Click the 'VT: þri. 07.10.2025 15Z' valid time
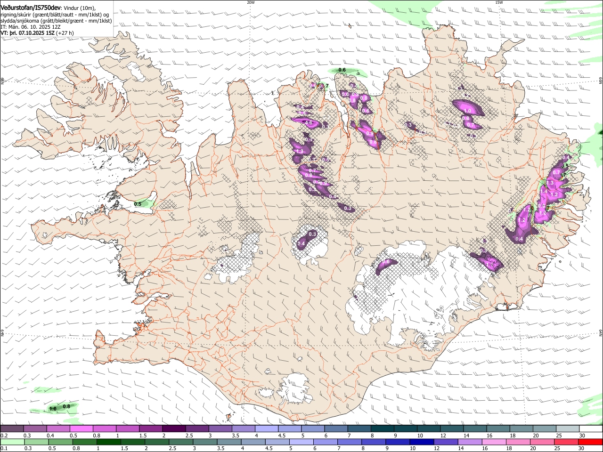This screenshot has width=603, height=452. [x=28, y=33]
